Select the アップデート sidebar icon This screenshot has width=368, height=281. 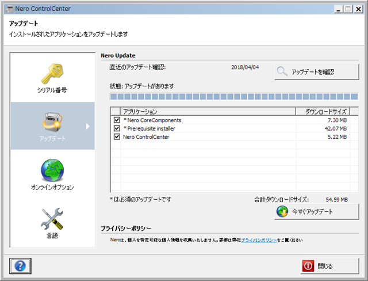tap(52, 122)
